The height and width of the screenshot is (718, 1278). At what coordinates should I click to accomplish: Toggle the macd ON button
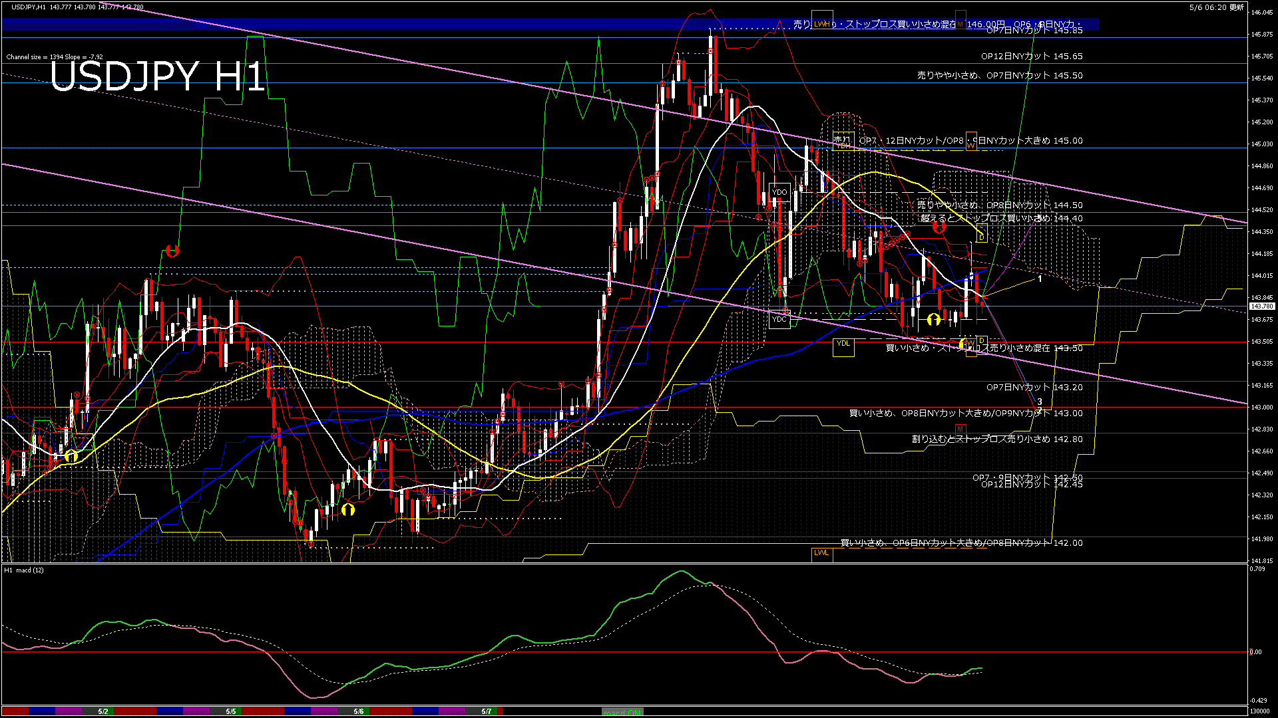click(622, 712)
